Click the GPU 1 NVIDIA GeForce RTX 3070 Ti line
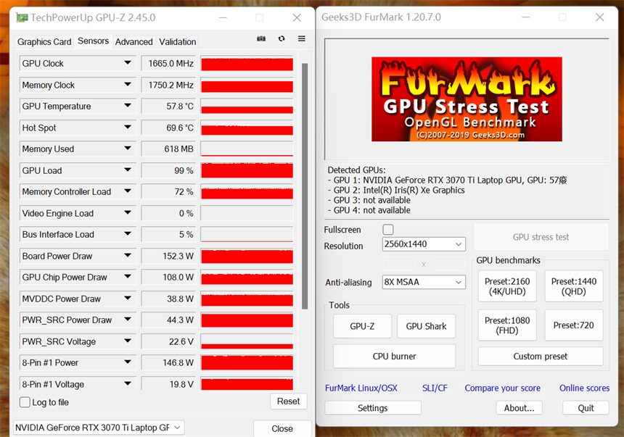Image resolution: width=624 pixels, height=437 pixels. point(447,180)
